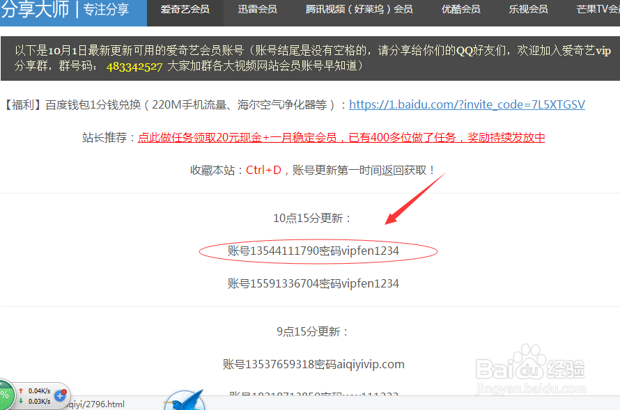Click the yellow group number 483342527
The height and width of the screenshot is (410, 620).
point(134,66)
